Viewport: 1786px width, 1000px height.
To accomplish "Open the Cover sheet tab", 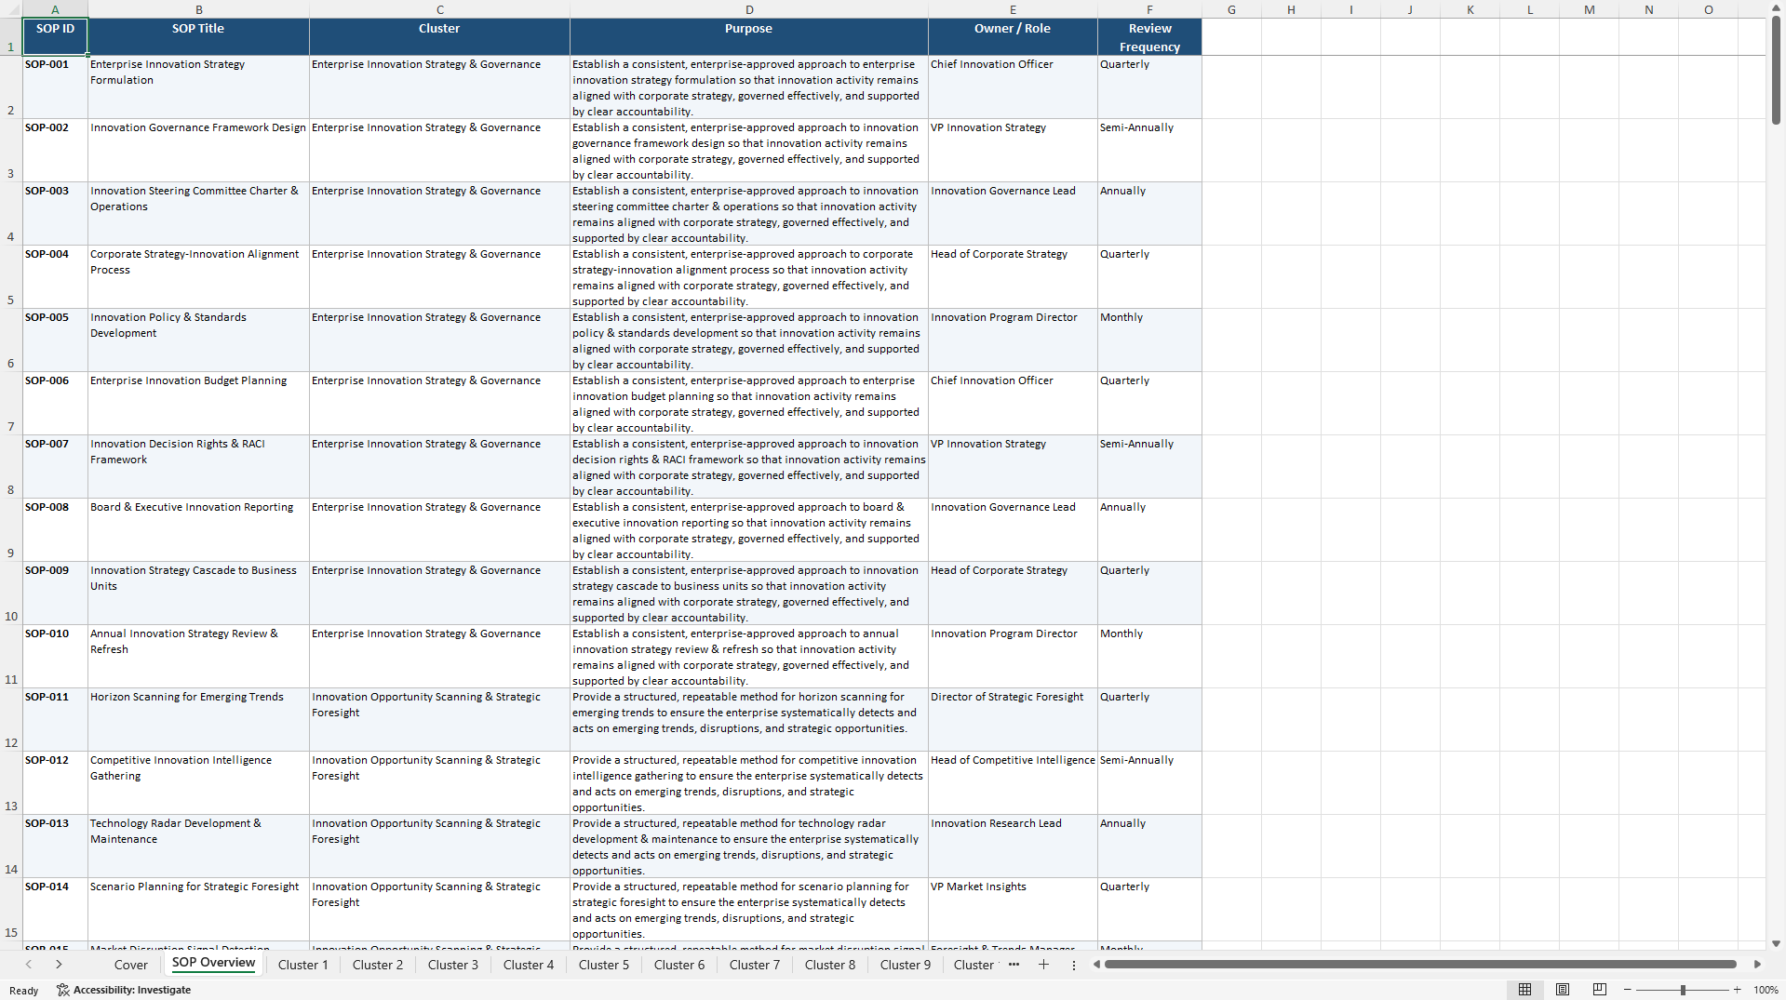I will 131,965.
